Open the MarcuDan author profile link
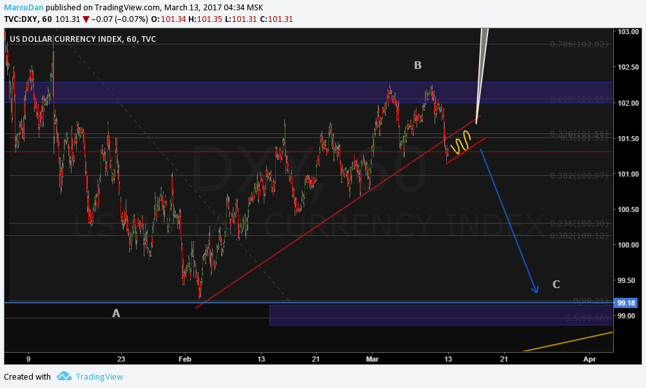Image resolution: width=646 pixels, height=388 pixels. 23,8
